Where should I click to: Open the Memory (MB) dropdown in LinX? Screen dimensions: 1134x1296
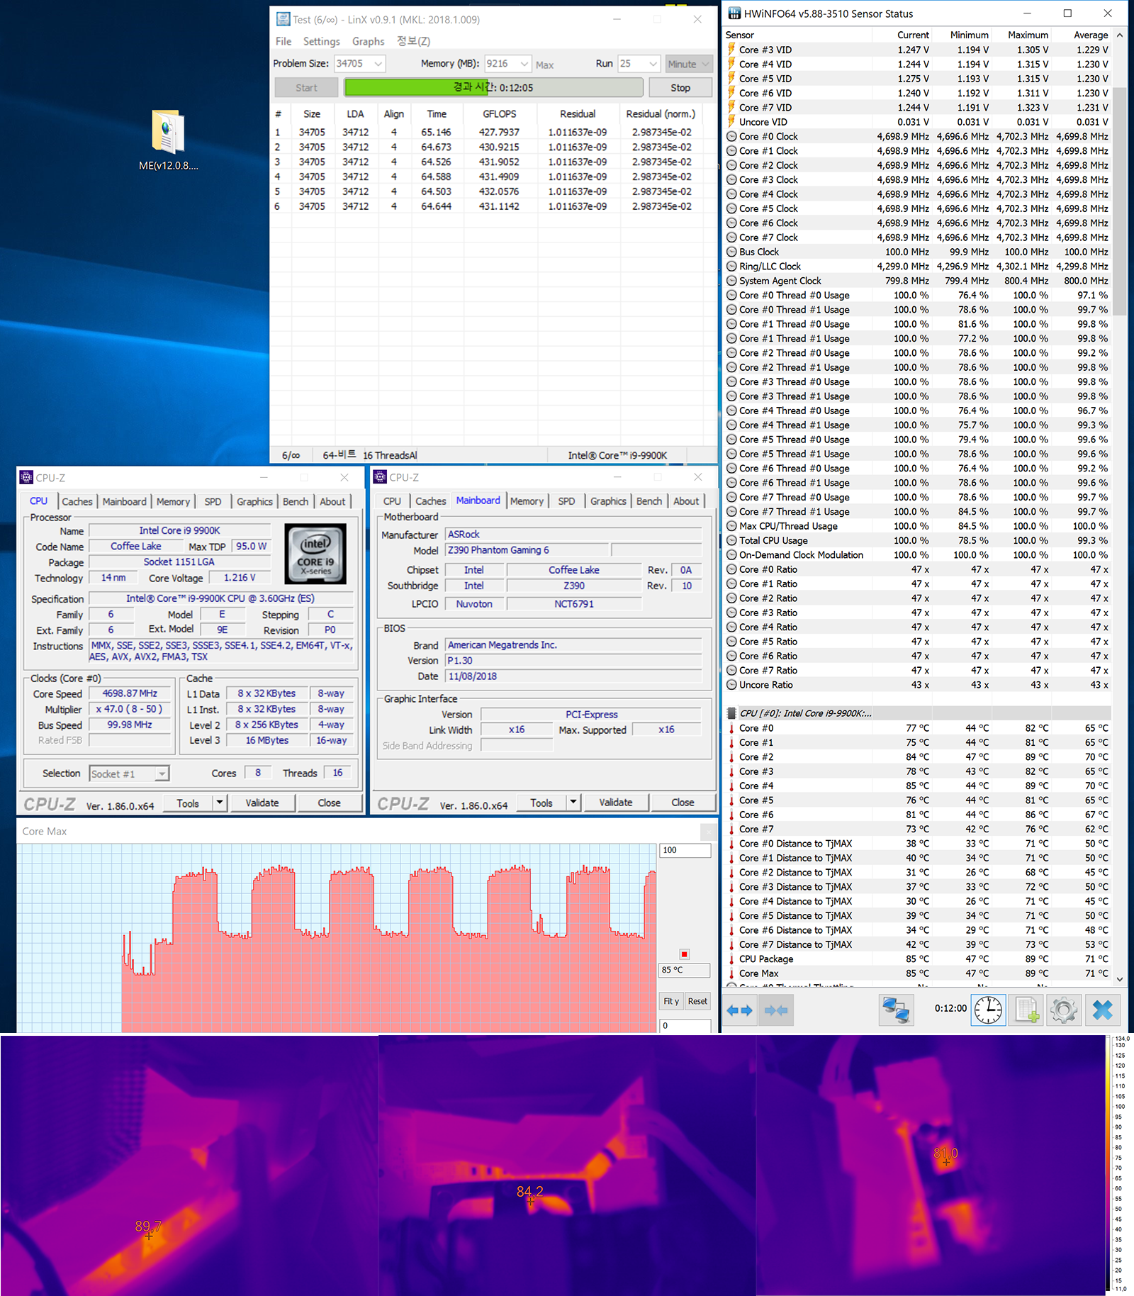tap(524, 64)
